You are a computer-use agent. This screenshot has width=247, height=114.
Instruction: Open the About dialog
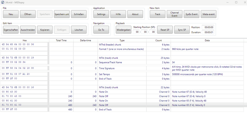[135, 14]
